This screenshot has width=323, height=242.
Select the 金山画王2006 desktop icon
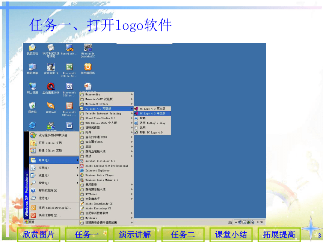[x=51, y=88]
